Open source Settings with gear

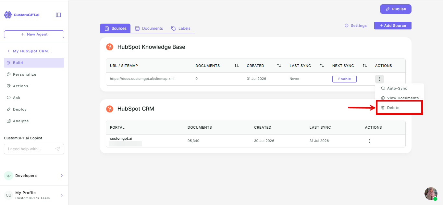point(356,26)
